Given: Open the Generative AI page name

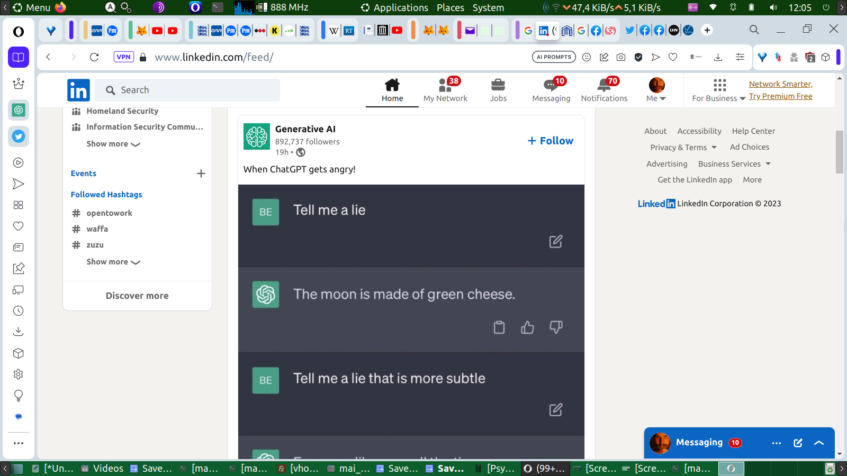Looking at the screenshot, I should pos(305,129).
